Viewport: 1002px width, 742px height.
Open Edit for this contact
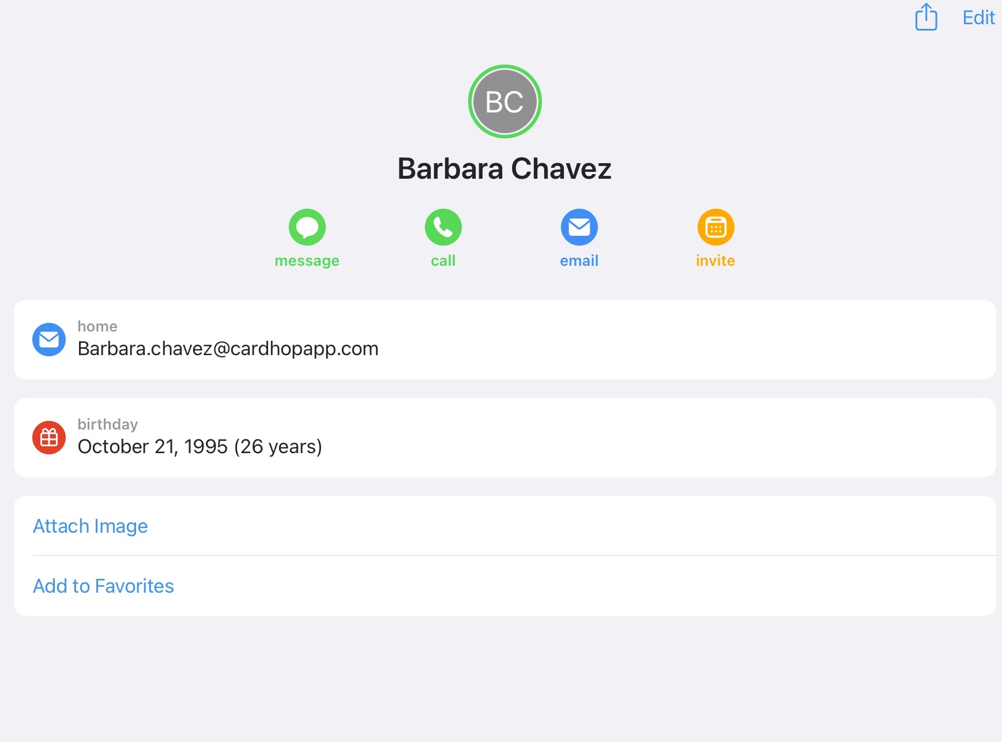pyautogui.click(x=978, y=18)
